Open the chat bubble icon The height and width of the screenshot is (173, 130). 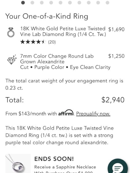point(118,167)
